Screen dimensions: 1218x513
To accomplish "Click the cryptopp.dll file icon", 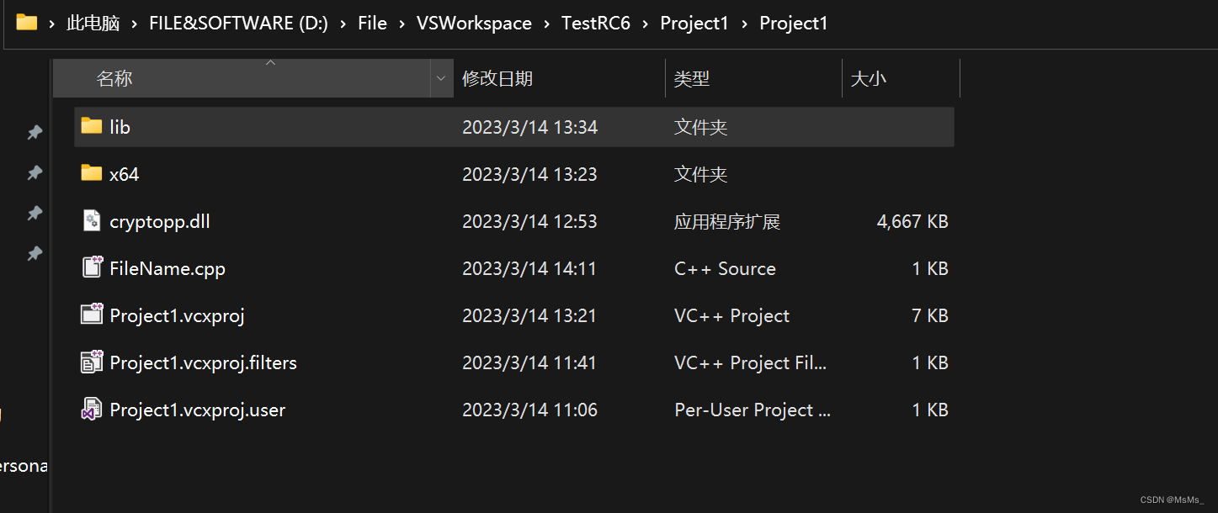I will click(x=92, y=221).
